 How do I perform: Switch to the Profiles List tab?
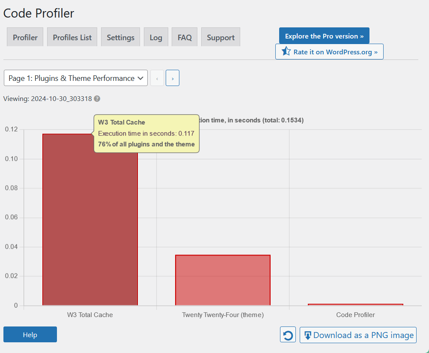tap(72, 37)
